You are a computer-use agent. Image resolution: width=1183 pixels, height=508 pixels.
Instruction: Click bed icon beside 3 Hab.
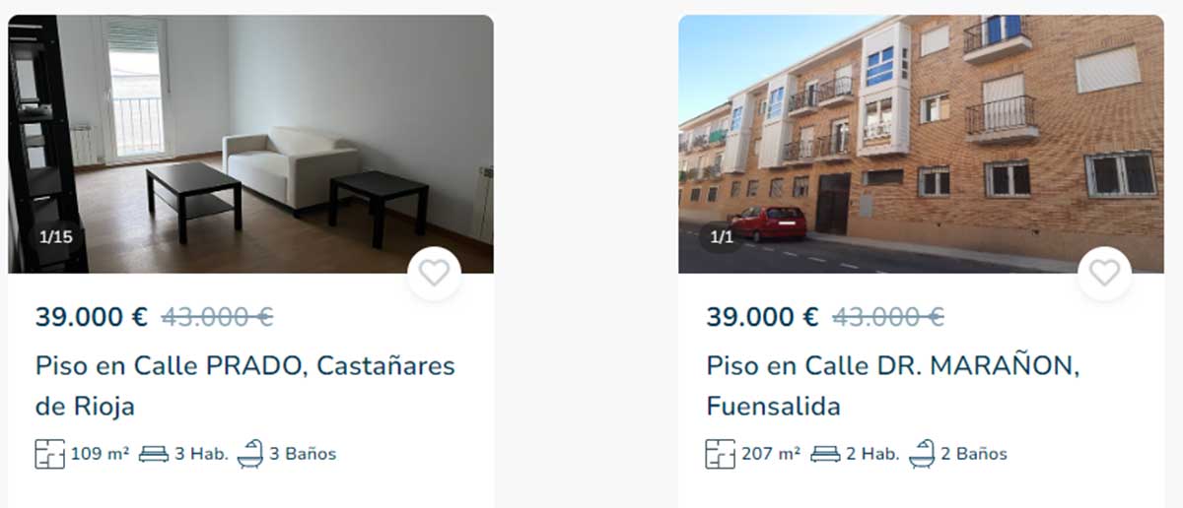(x=154, y=454)
